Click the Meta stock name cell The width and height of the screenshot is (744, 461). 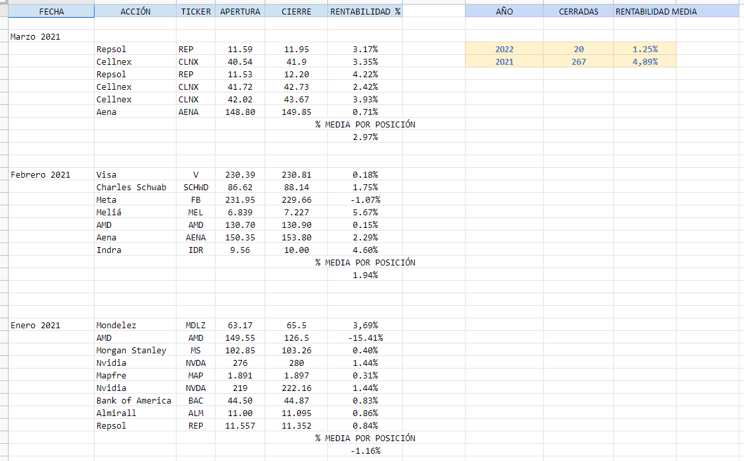tap(135, 200)
